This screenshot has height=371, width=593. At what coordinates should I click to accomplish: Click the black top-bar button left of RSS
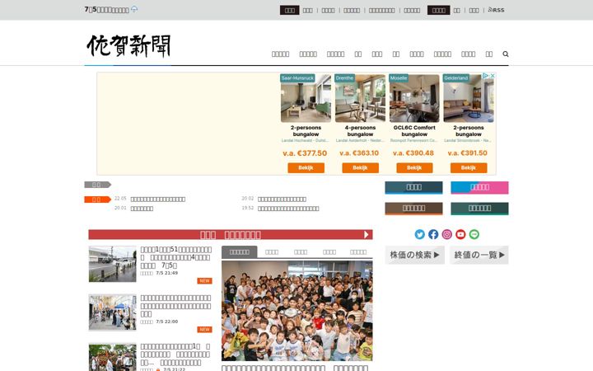(439, 10)
